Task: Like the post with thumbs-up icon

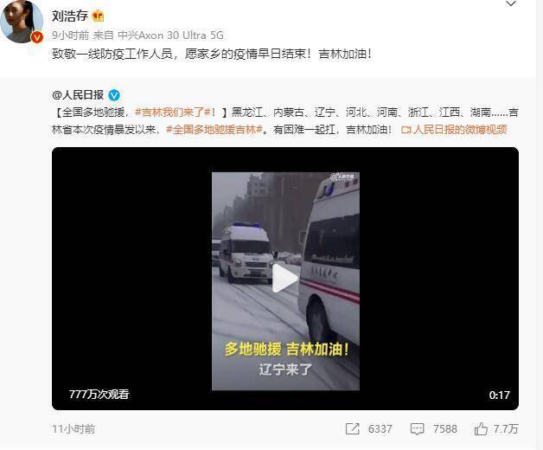Action: click(481, 429)
